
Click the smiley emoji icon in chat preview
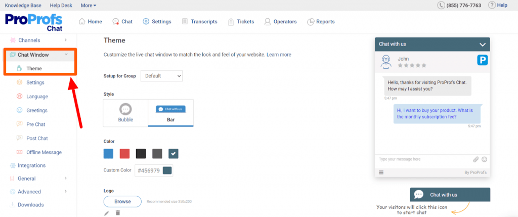(x=484, y=159)
